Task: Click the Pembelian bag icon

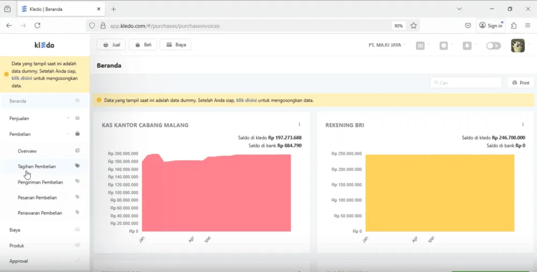Action: pos(77,134)
